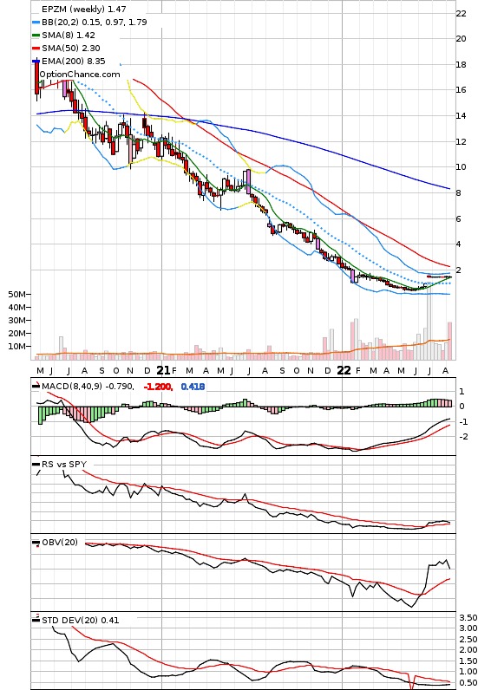Click the EPZM (weekly) 1.47 title
The width and height of the screenshot is (491, 690).
tap(83, 9)
